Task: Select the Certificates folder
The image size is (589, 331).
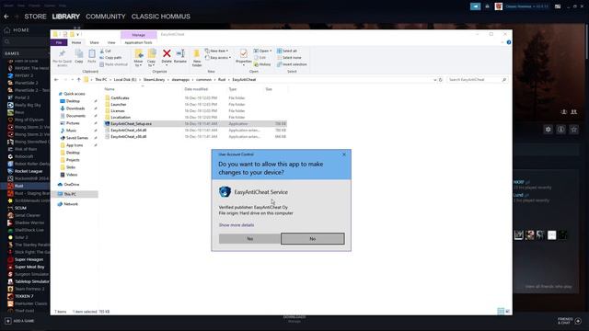Action: click(x=120, y=98)
